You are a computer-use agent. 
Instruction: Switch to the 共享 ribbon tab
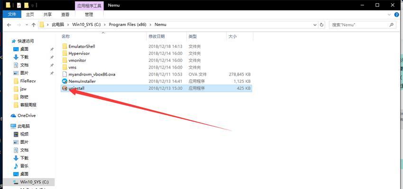[x=47, y=15]
